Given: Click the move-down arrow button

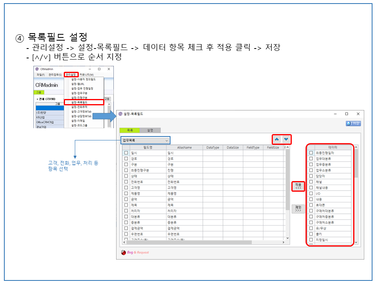Looking at the screenshot, I should click(286, 139).
